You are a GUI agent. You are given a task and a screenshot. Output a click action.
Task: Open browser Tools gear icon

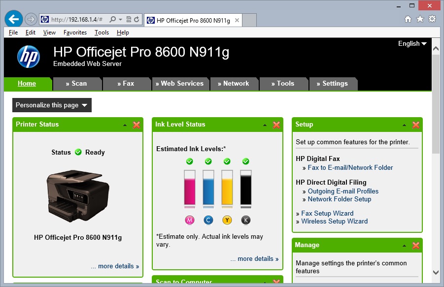(x=432, y=19)
